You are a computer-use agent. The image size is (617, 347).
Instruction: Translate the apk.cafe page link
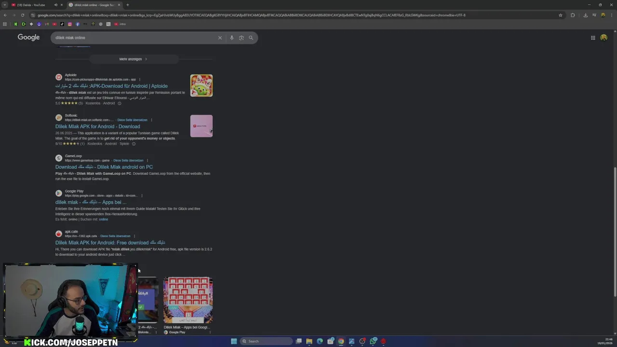[x=115, y=236]
